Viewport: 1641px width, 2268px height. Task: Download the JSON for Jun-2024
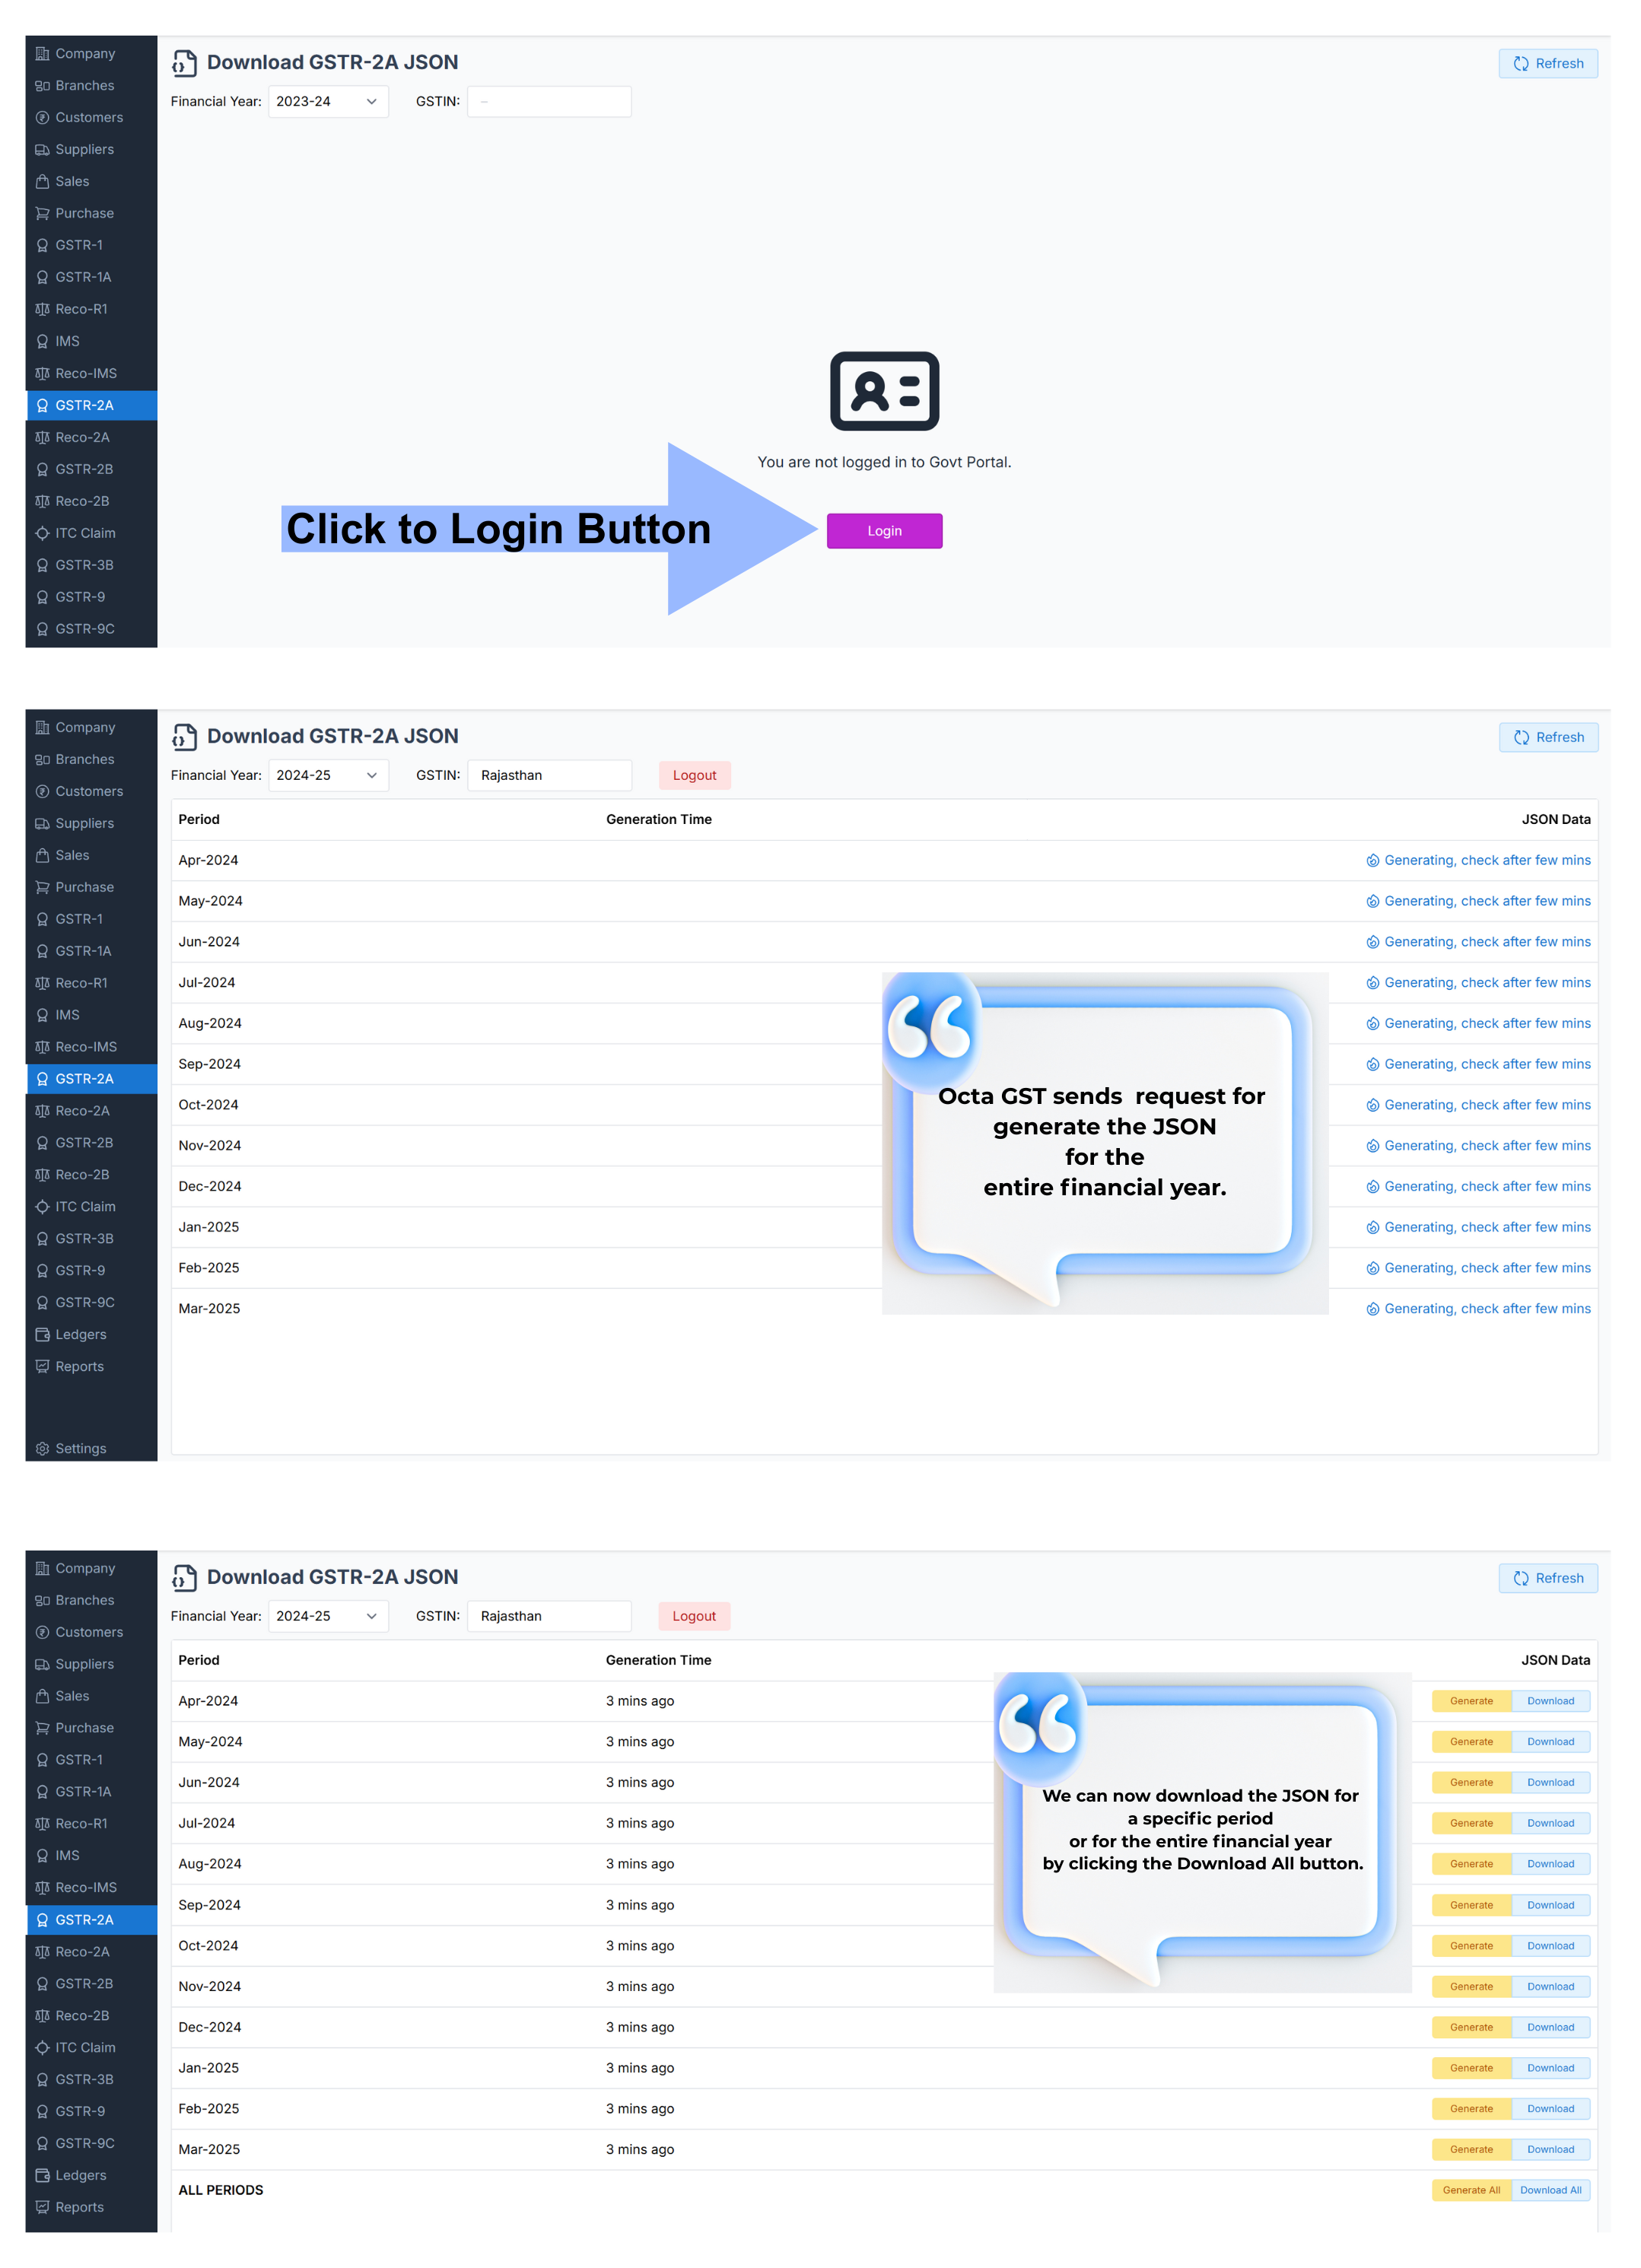coord(1550,1782)
